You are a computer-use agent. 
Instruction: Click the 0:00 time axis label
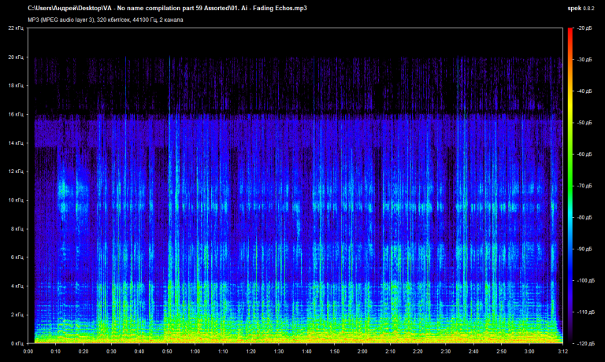pos(28,352)
